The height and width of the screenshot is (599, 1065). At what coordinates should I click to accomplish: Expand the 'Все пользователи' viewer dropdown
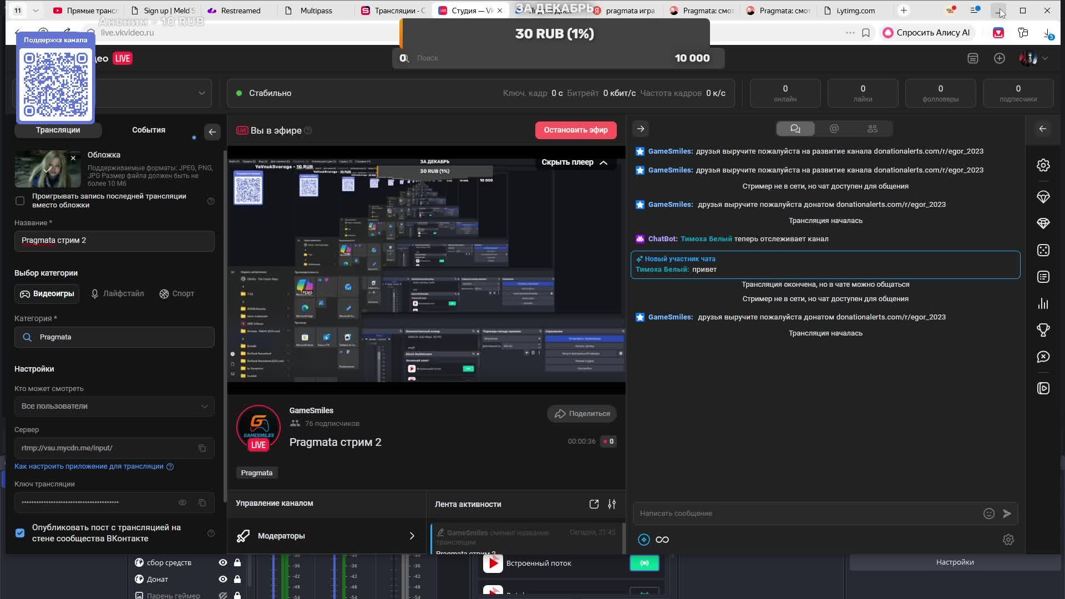point(114,406)
